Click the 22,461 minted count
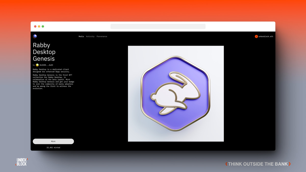This screenshot has height=172, width=306. coord(53,148)
